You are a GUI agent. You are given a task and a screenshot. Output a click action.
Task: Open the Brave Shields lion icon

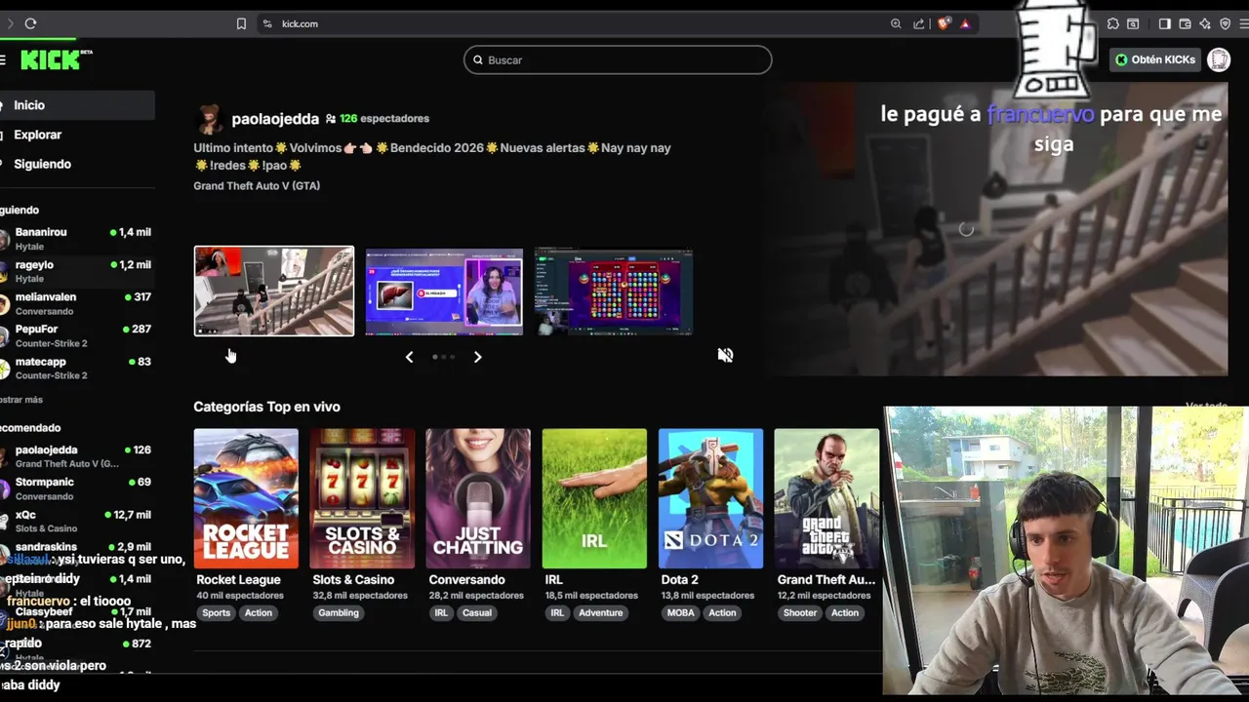point(943,23)
